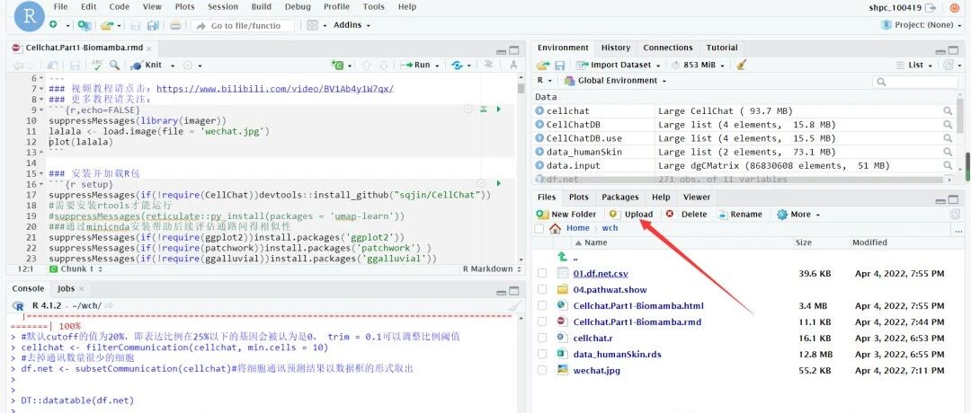Image resolution: width=971 pixels, height=413 pixels.
Task: Click the Environment search field
Action: coord(913,82)
